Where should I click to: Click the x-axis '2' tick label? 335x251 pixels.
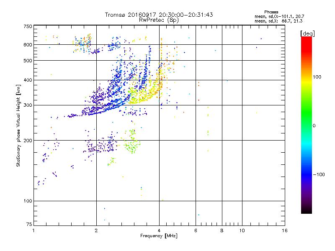click(96, 231)
